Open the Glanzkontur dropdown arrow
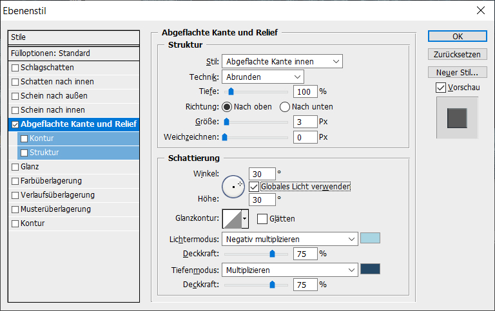Image resolution: width=495 pixels, height=311 pixels. coord(245,219)
